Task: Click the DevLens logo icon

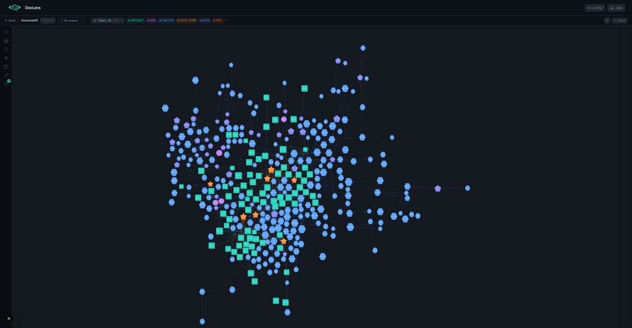Action: click(x=14, y=7)
